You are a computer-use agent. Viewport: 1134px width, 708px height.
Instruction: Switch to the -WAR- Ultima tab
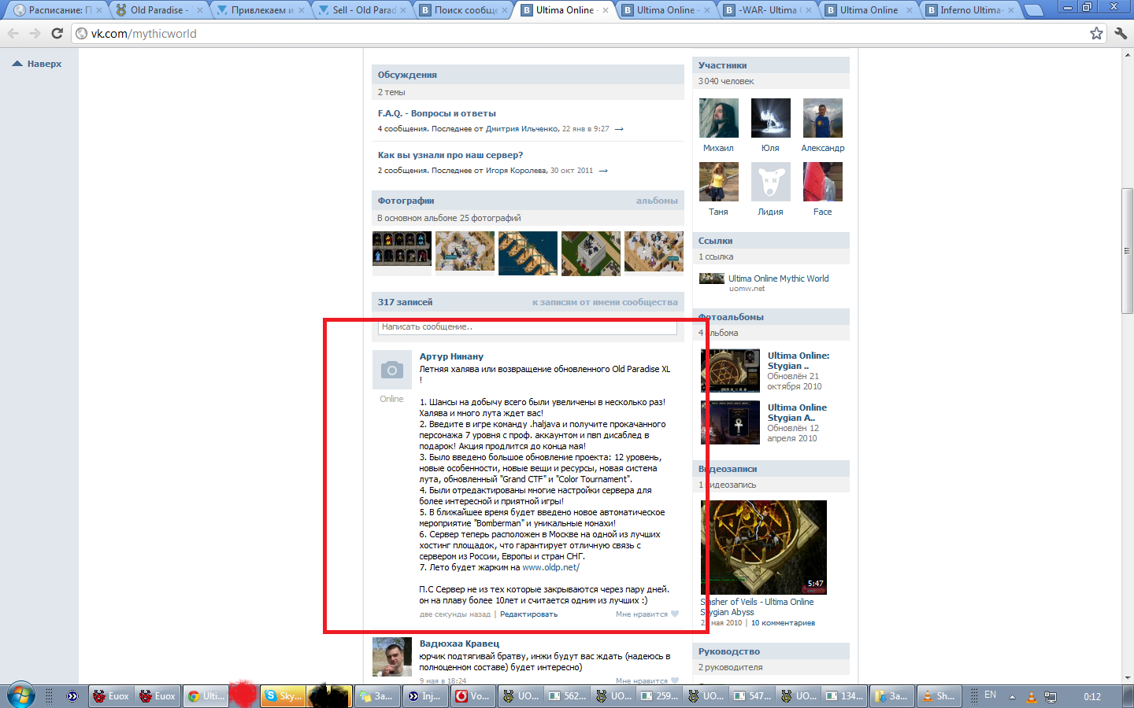[x=768, y=10]
